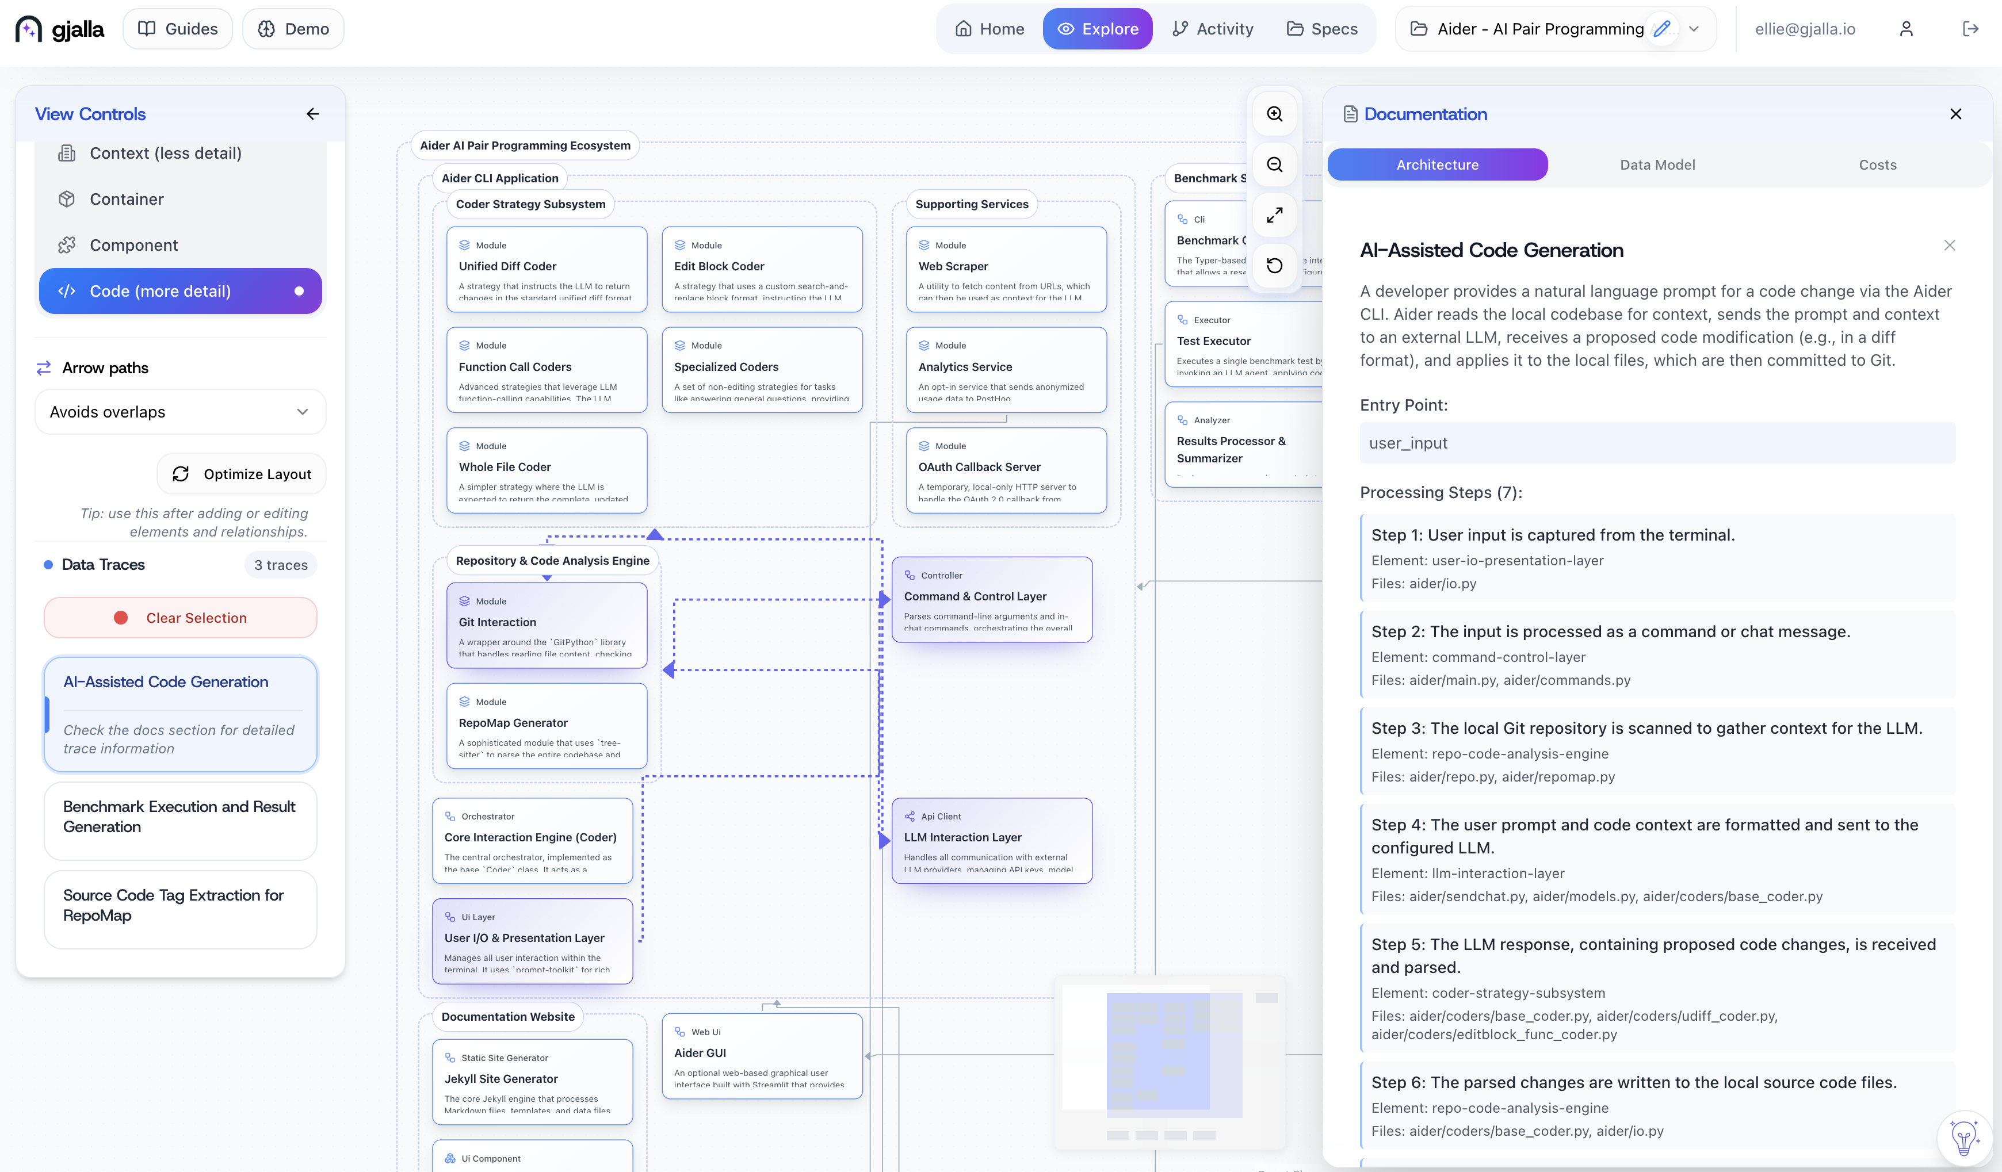
Task: Click the pencil edit project icon
Action: pyautogui.click(x=1661, y=29)
